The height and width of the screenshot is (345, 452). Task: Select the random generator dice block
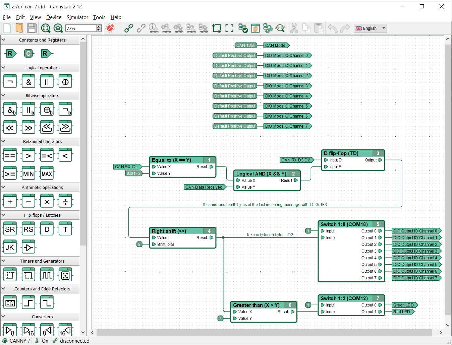pos(65,275)
